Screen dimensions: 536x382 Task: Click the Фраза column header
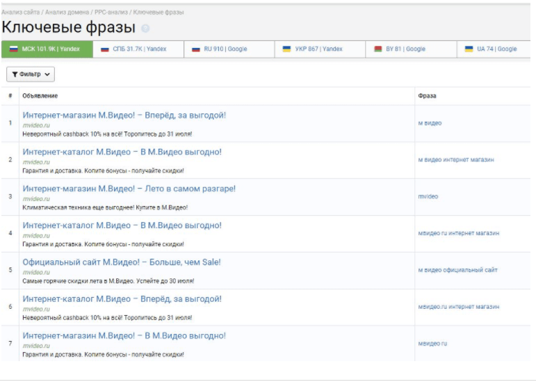pyautogui.click(x=427, y=96)
